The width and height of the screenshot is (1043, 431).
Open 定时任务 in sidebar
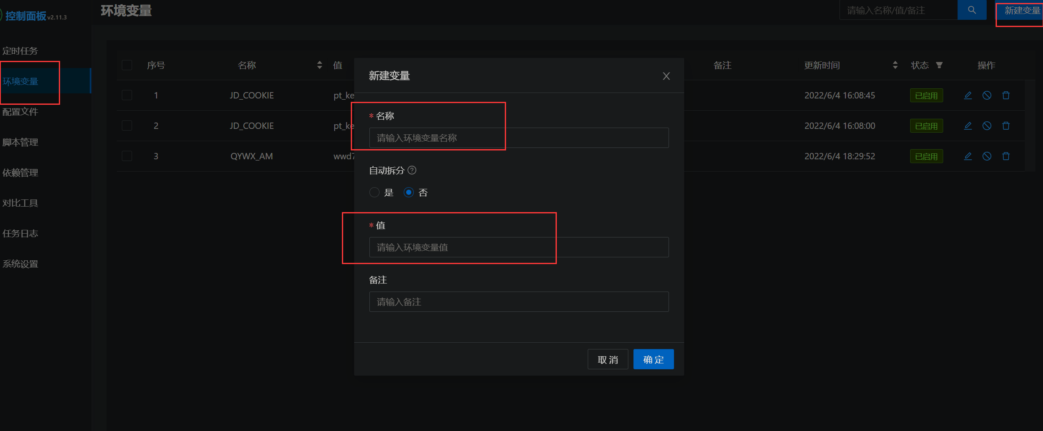coord(20,51)
